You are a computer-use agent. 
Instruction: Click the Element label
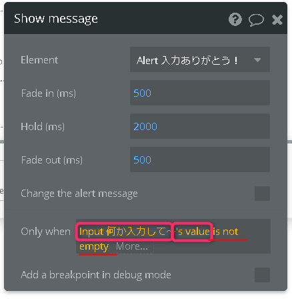[39, 60]
